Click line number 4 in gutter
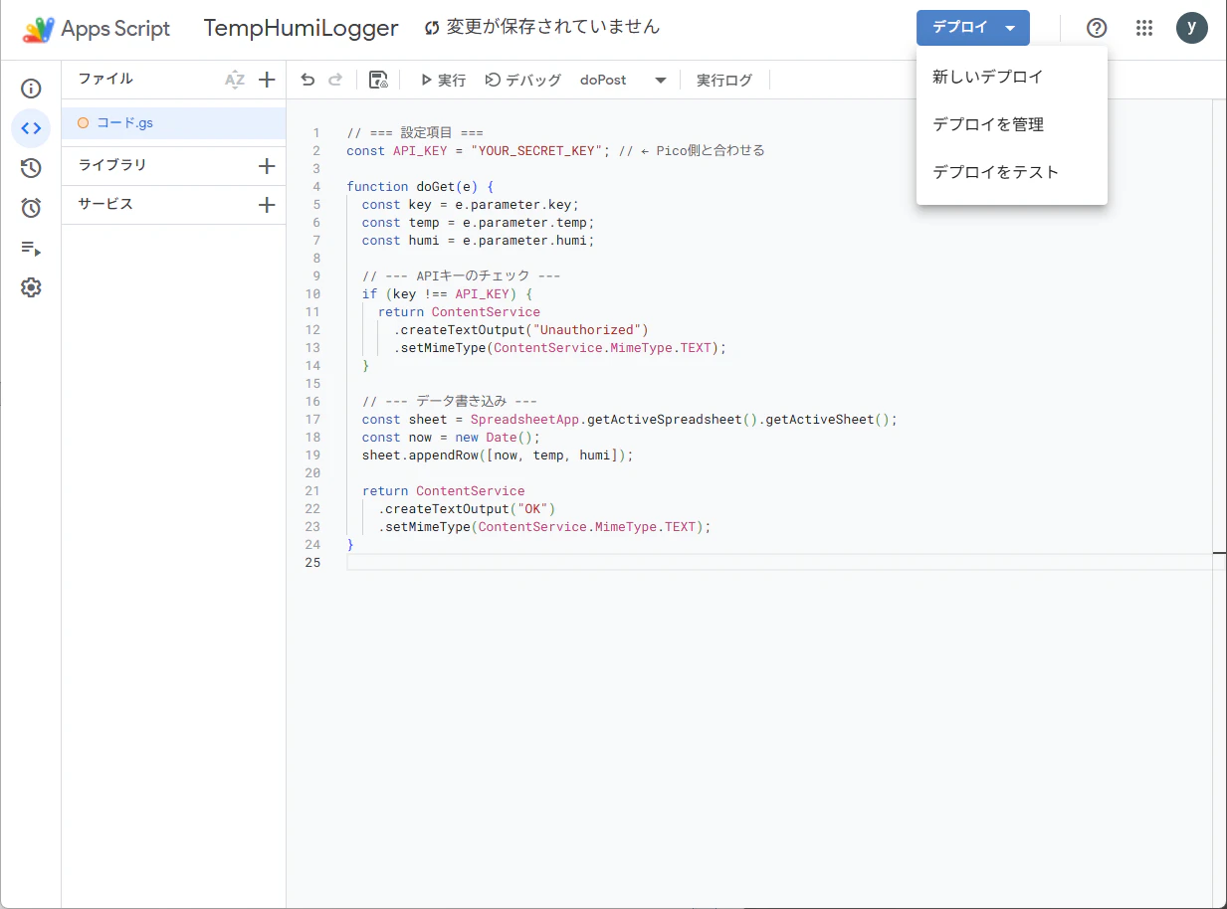 click(x=316, y=187)
